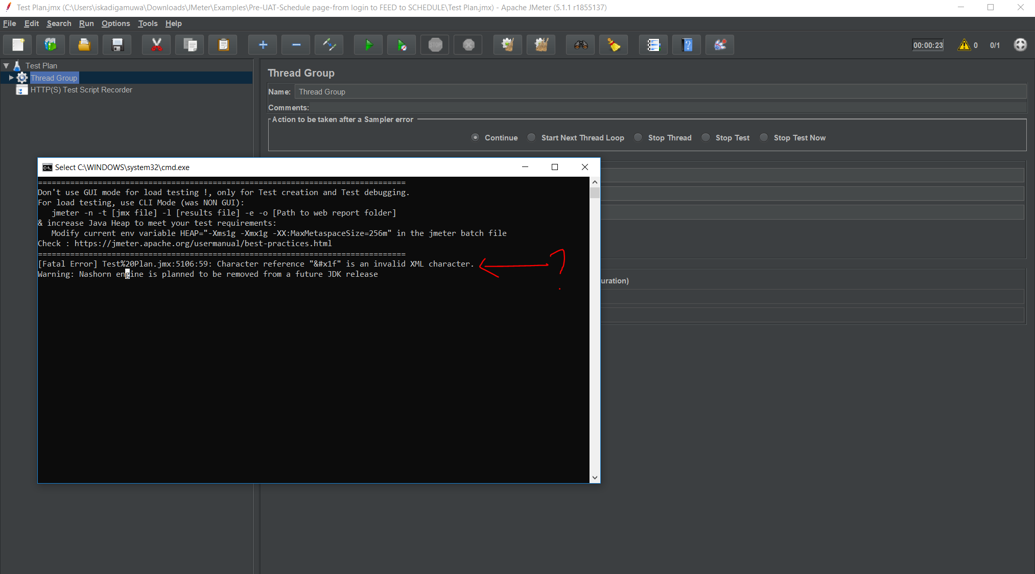Click the Start no pauses button
This screenshot has height=574, width=1035.
click(x=402, y=45)
